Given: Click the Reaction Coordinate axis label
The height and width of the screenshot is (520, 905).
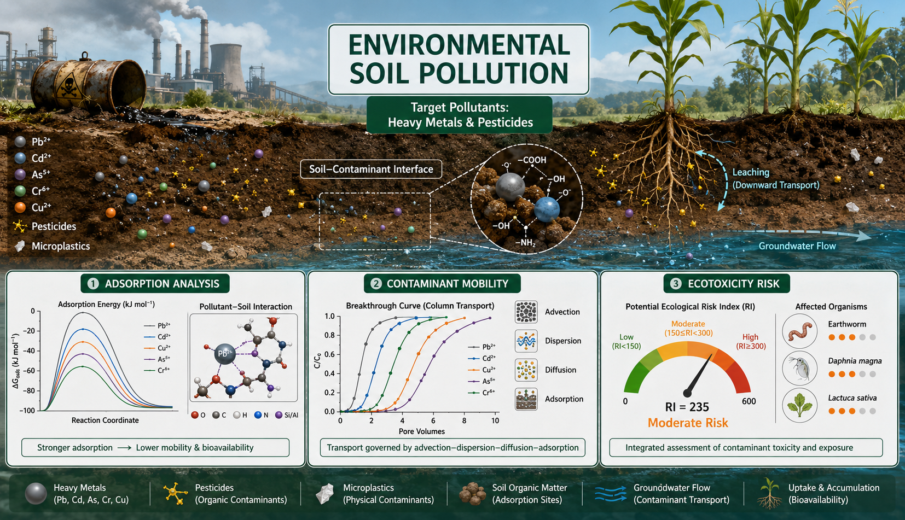Looking at the screenshot, I should tap(105, 420).
